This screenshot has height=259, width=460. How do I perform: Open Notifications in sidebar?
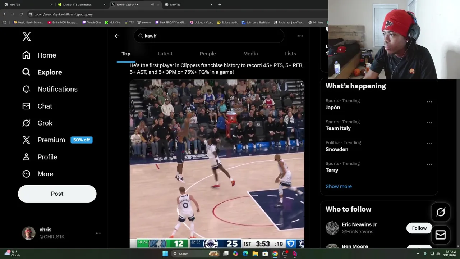pos(50,89)
